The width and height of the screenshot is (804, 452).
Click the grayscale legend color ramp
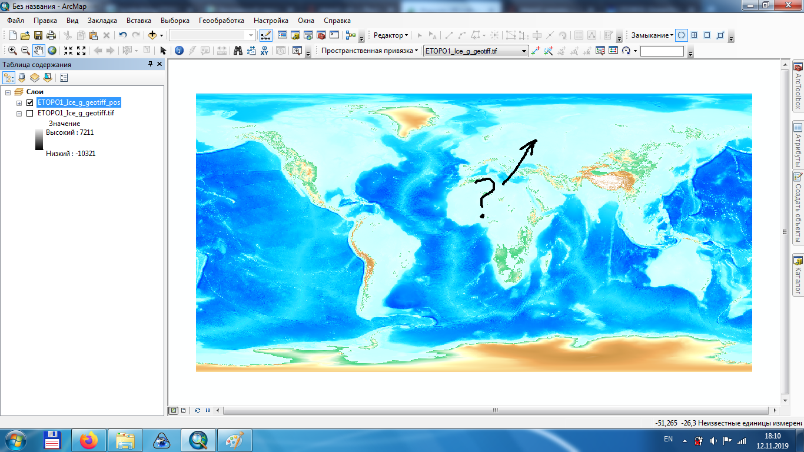click(39, 140)
